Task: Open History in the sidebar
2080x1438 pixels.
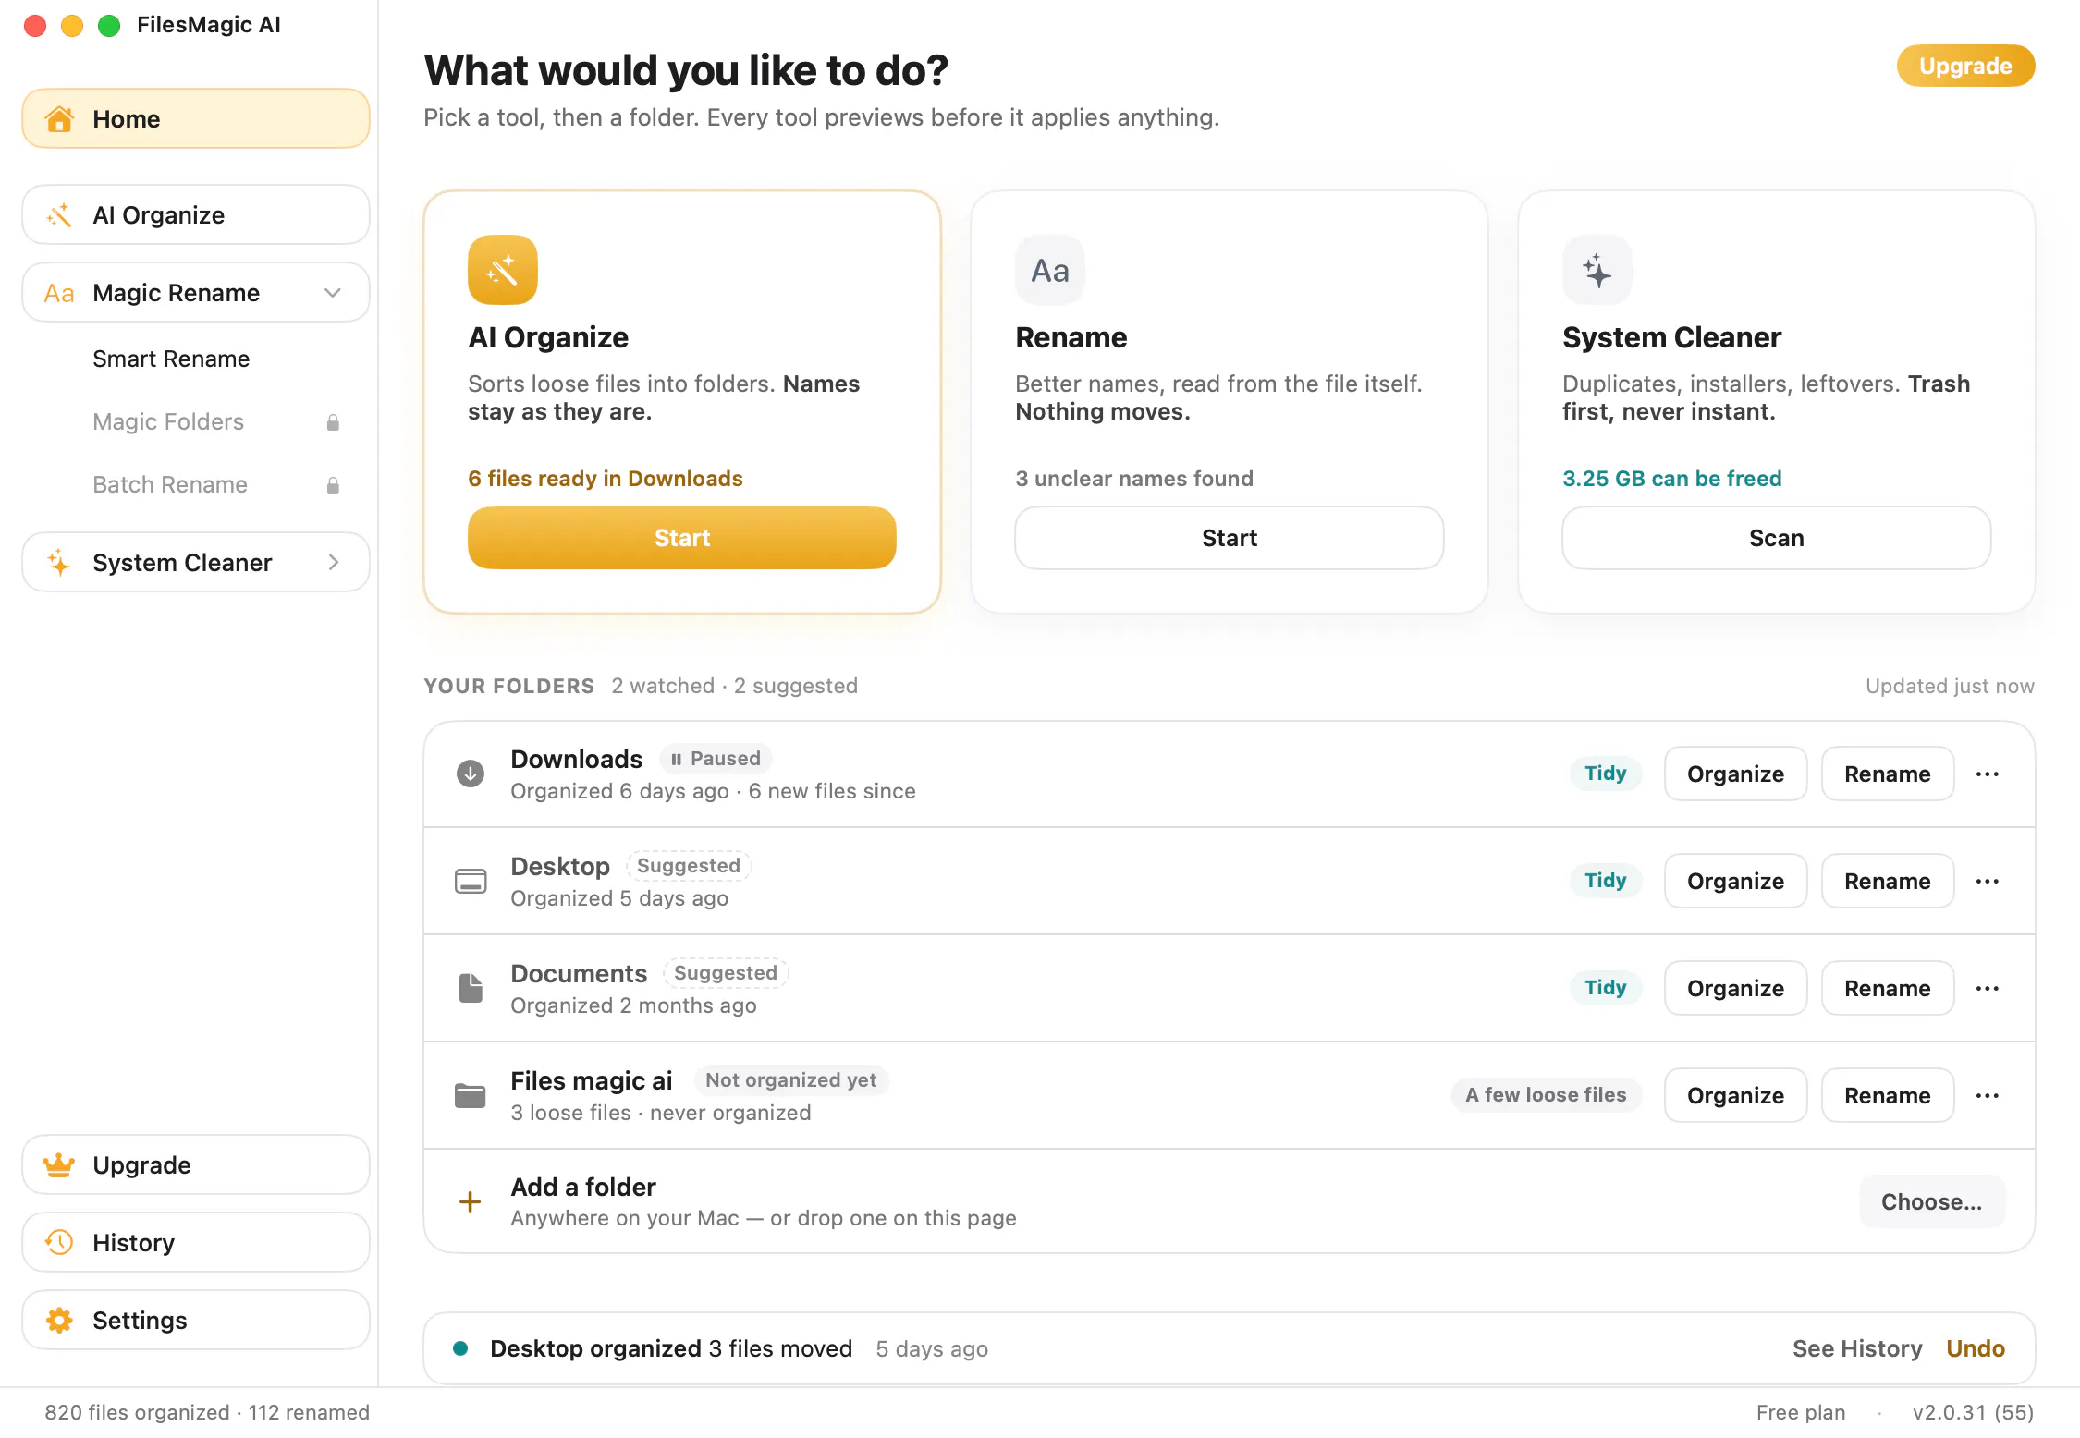Action: [x=196, y=1242]
